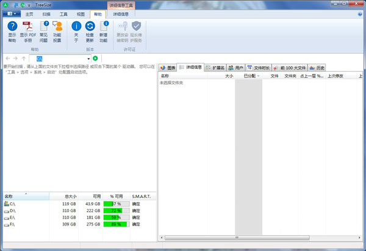Image resolution: width=366 pixels, height=251 pixels.
Task: Click the horizontal scrollbar thumb in details pane
Action: (237, 238)
